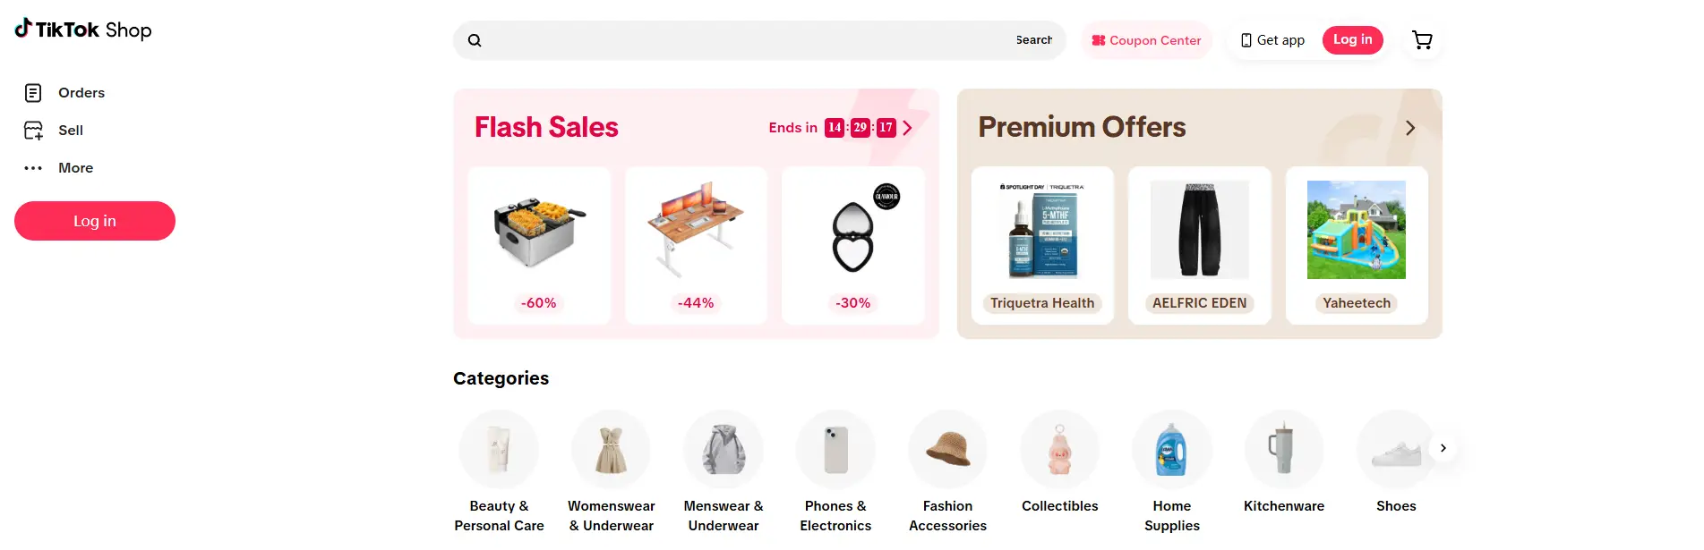
Task: Select the Fashion Accessories category icon
Action: 947,450
